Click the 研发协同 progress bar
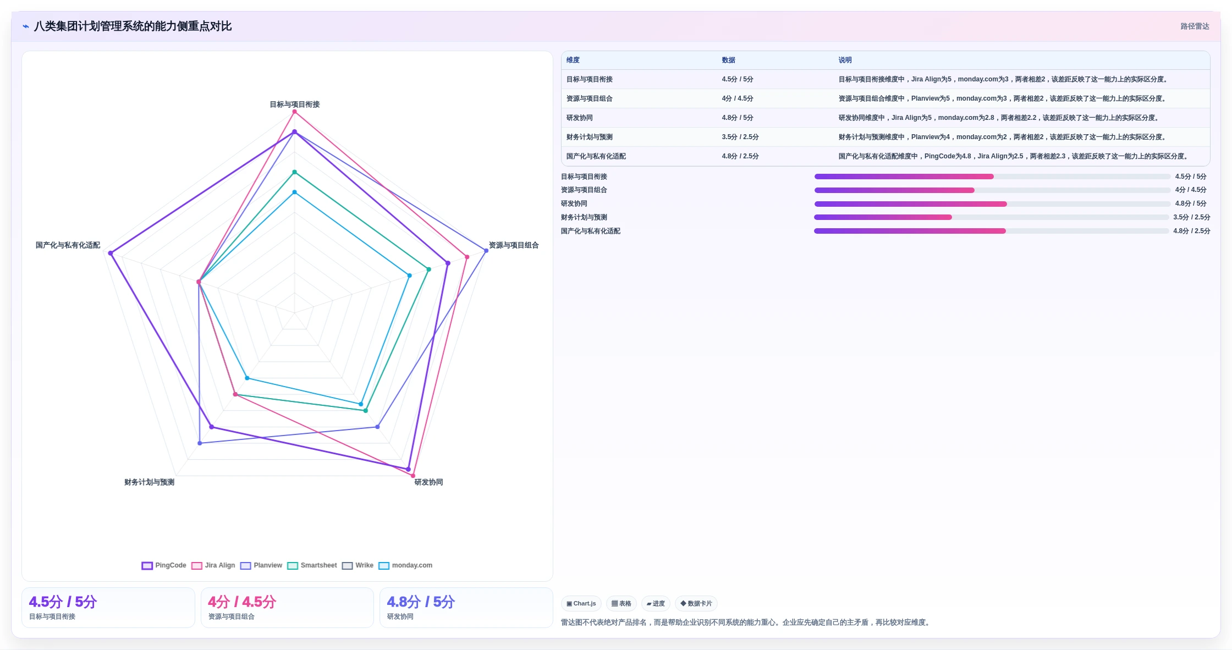This screenshot has height=650, width=1232. 992,204
